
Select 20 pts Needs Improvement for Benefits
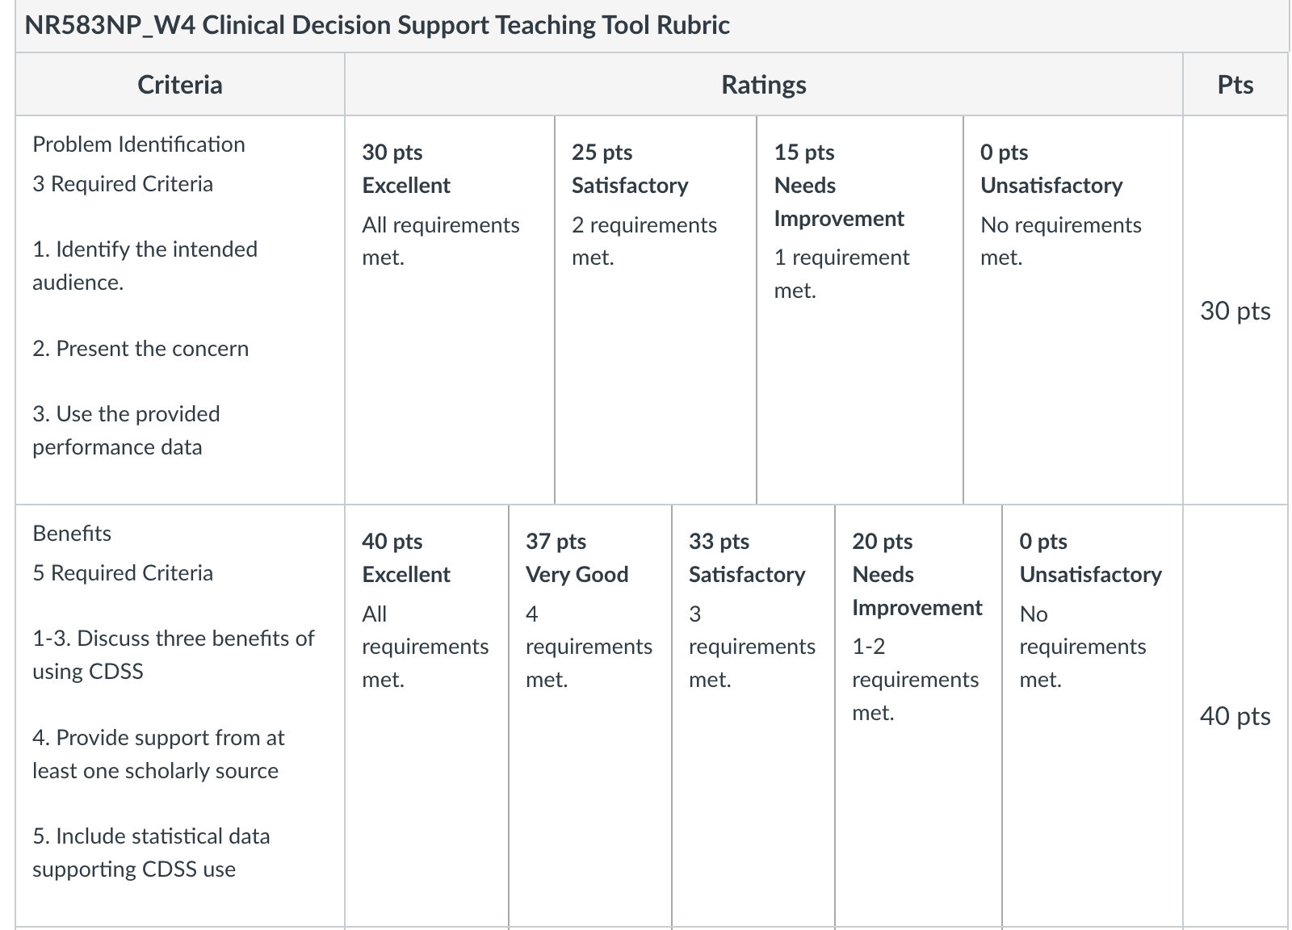(918, 715)
